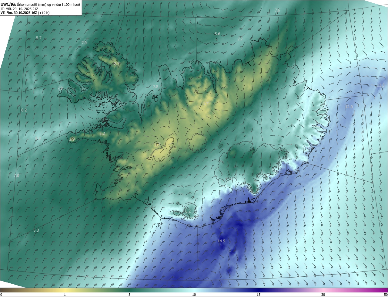Select the 14.9 value over the southern sea
Image resolution: width=388 pixels, height=297 pixels.
point(221,241)
